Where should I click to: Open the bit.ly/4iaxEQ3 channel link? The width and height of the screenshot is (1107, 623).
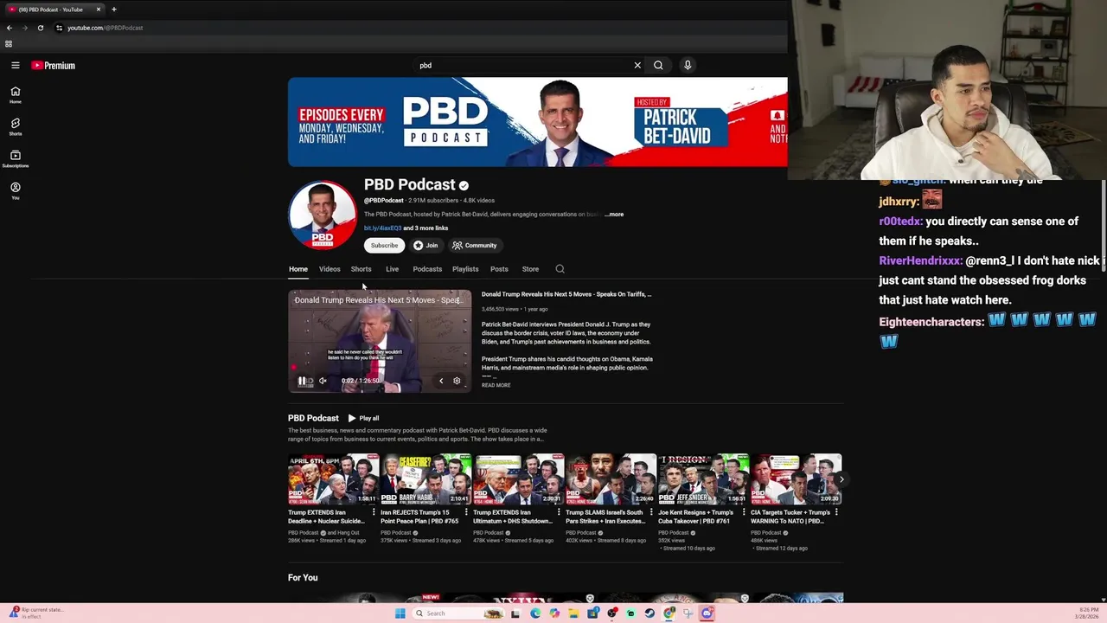(x=382, y=228)
